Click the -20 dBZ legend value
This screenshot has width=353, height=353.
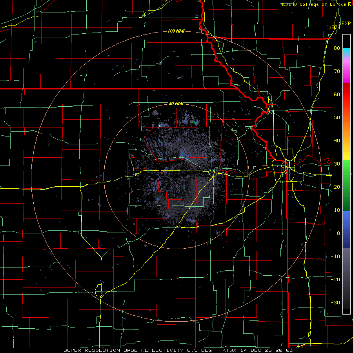pyautogui.click(x=335, y=280)
